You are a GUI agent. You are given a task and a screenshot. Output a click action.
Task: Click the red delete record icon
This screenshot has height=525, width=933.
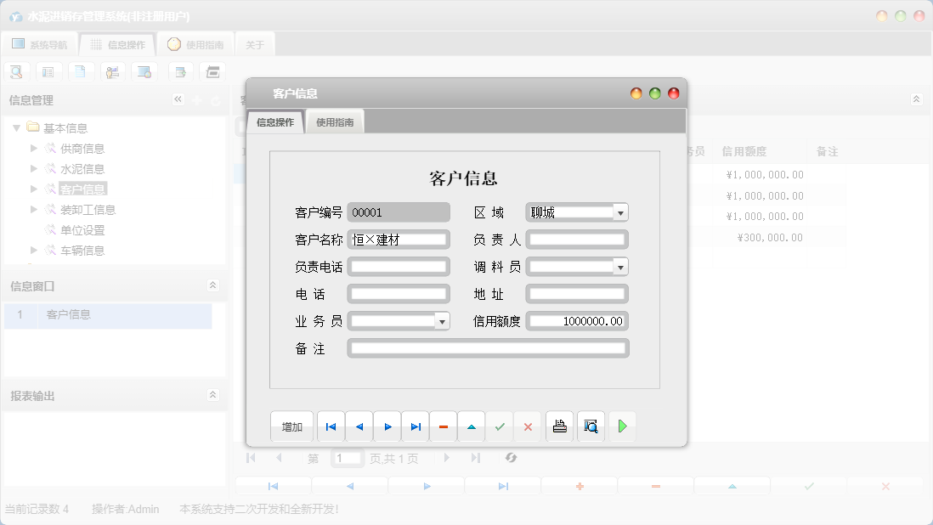coord(444,426)
